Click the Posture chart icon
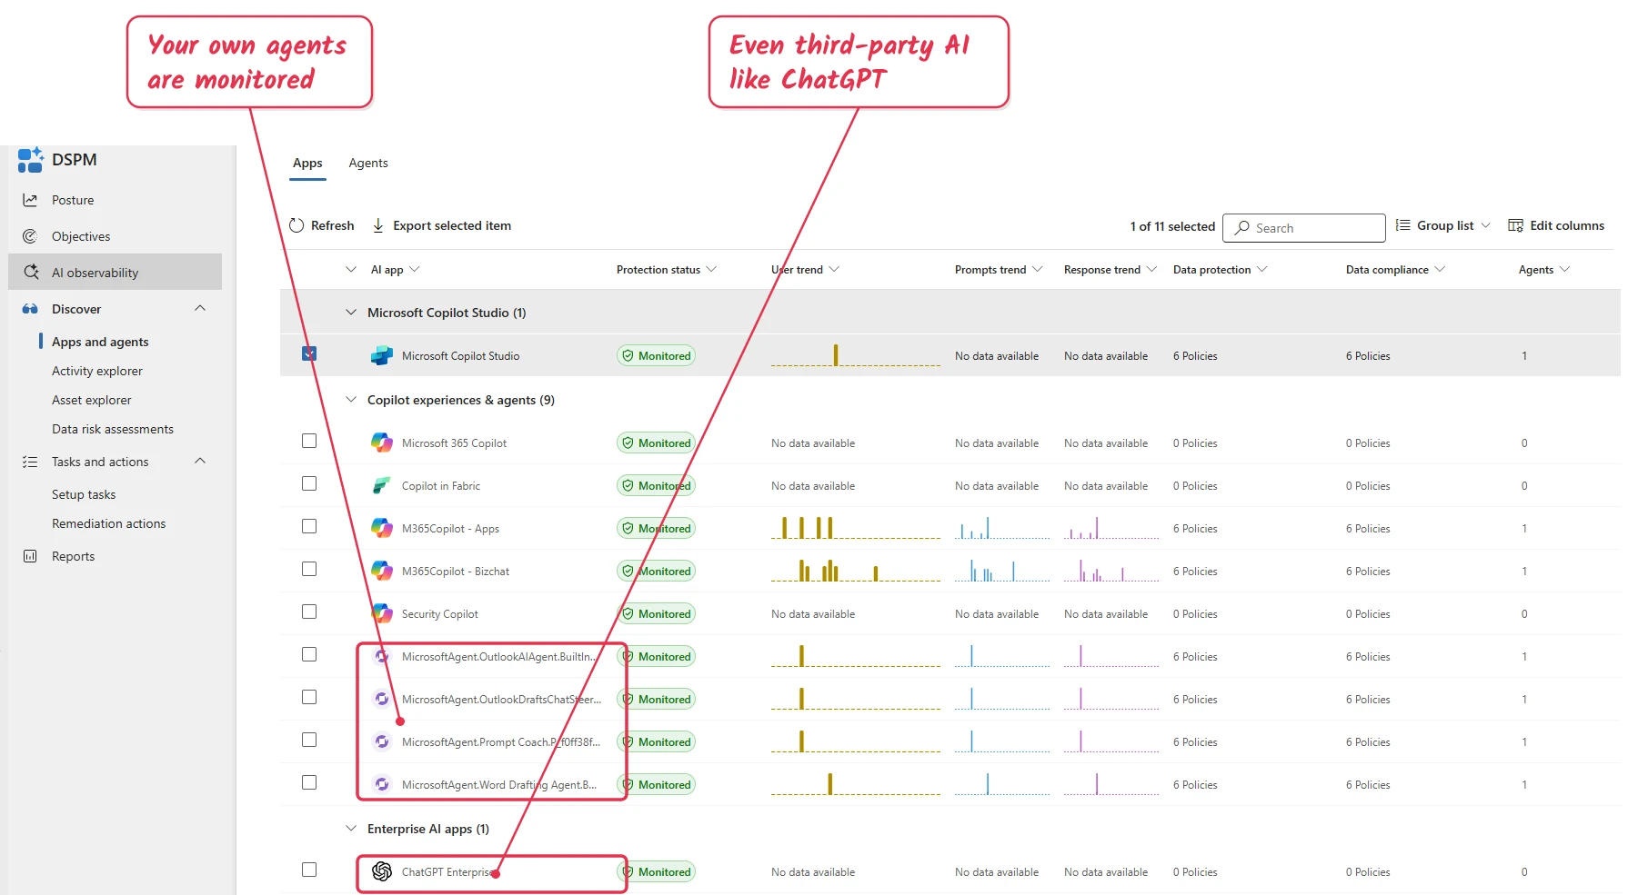 tap(30, 200)
